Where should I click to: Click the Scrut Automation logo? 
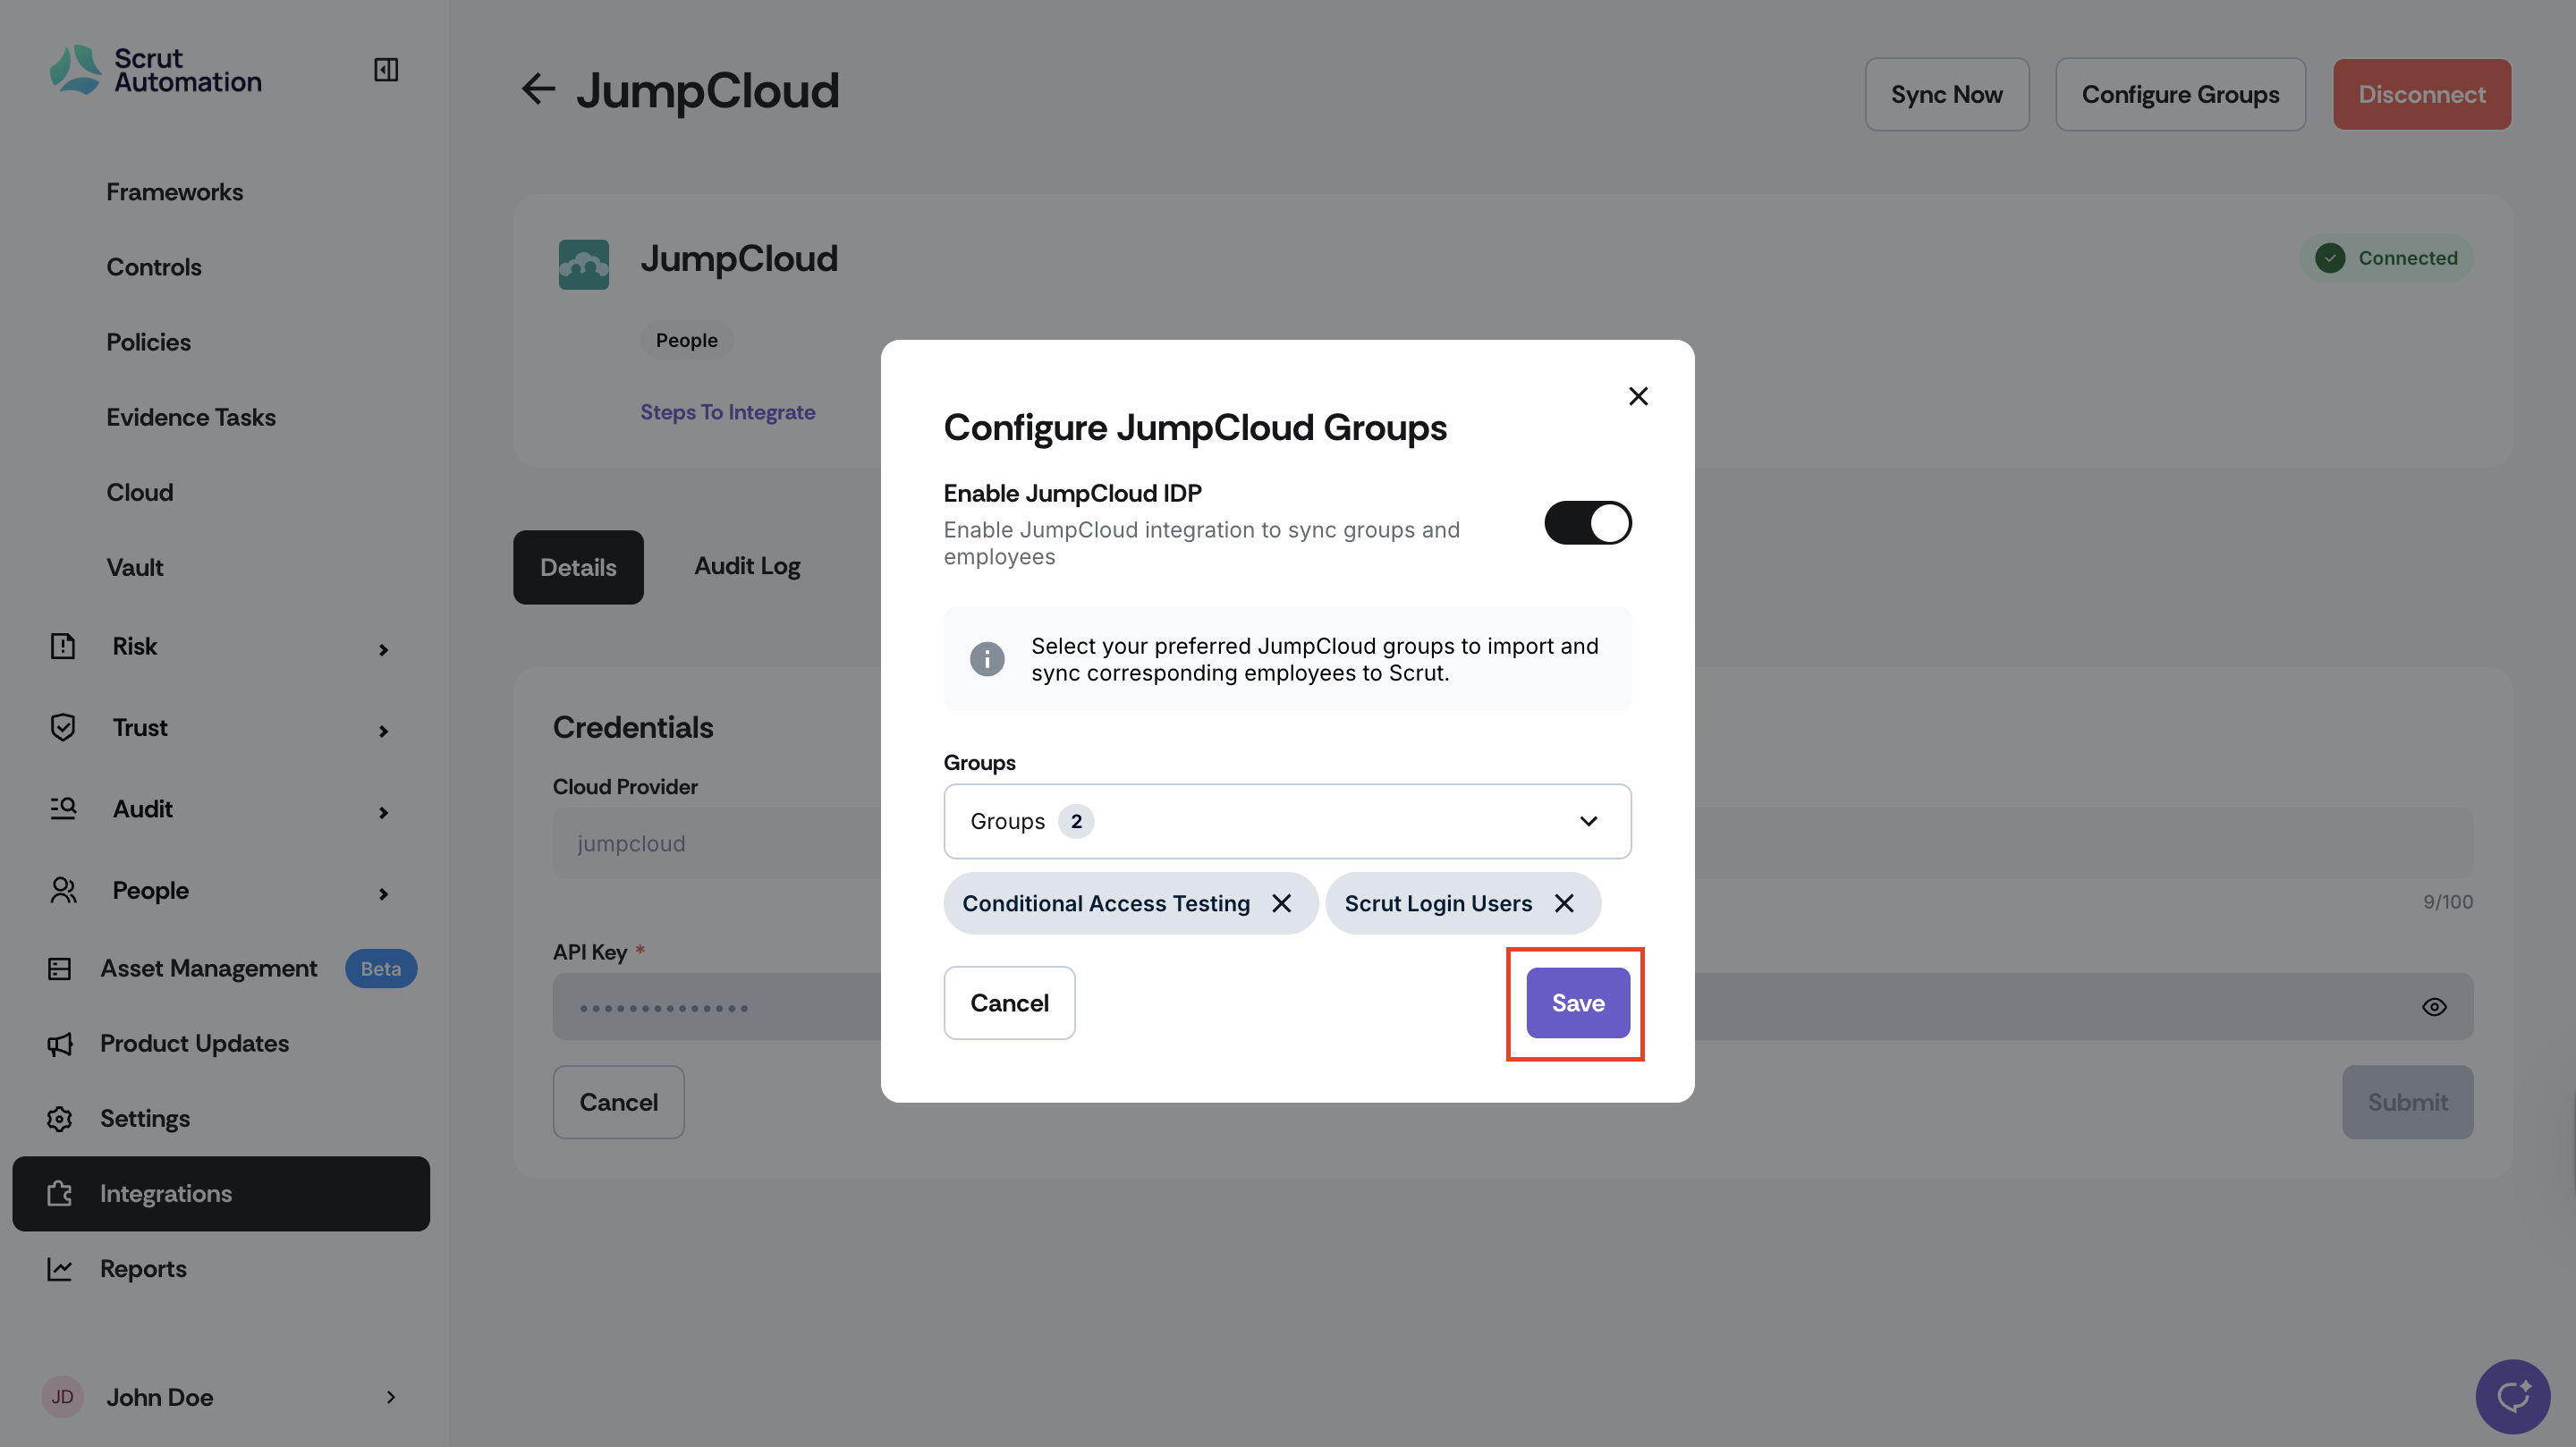click(x=156, y=70)
